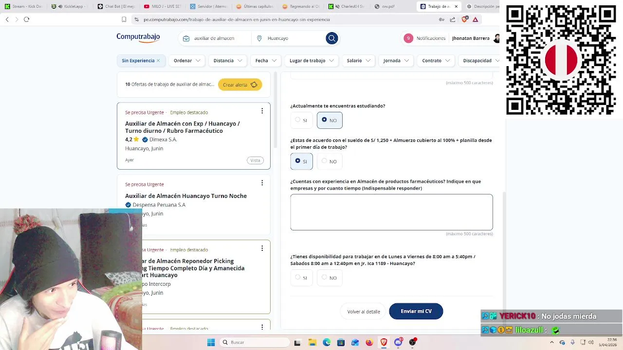This screenshot has width=623, height=350.
Task: Open Microsoft Edge from taskbar
Action: coord(327,342)
